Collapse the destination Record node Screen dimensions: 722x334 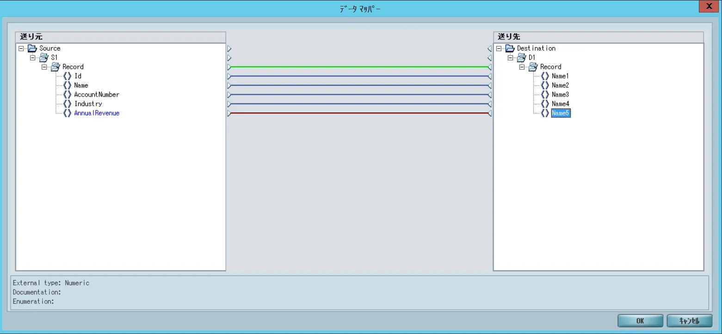(522, 67)
